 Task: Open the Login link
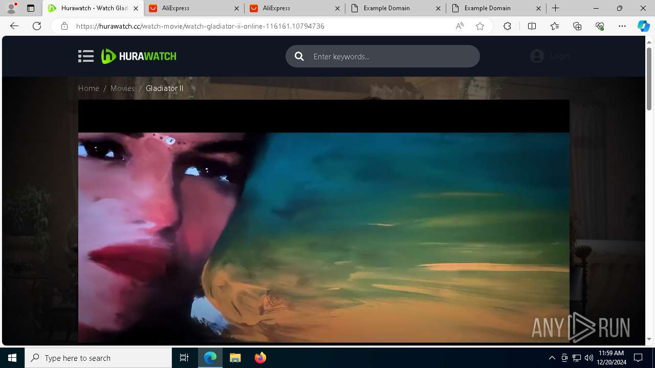click(560, 56)
